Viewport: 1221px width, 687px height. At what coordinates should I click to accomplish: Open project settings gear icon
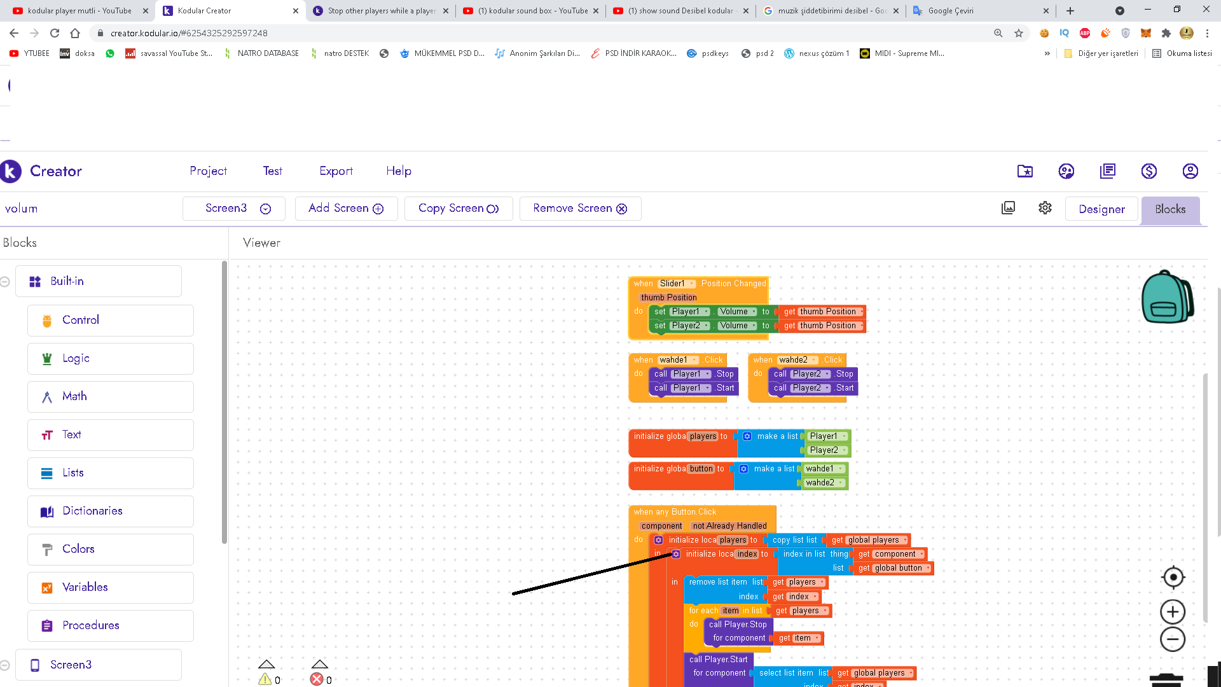(x=1045, y=208)
